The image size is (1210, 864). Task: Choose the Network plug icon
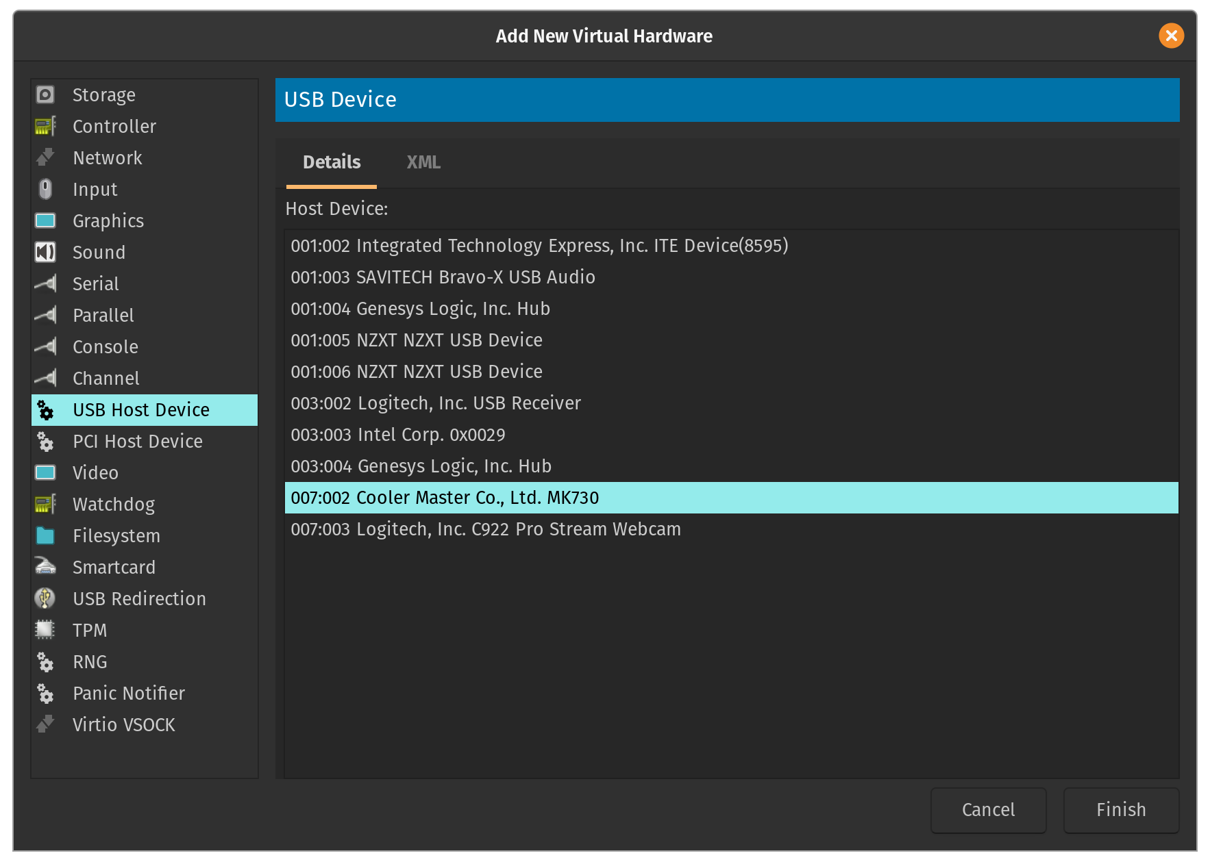pyautogui.click(x=45, y=157)
